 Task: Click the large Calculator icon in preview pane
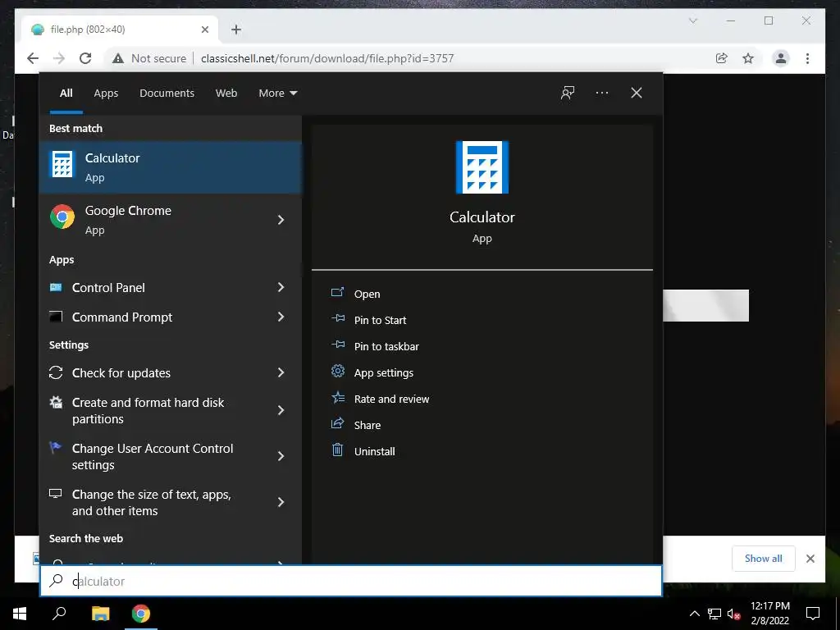coord(482,167)
